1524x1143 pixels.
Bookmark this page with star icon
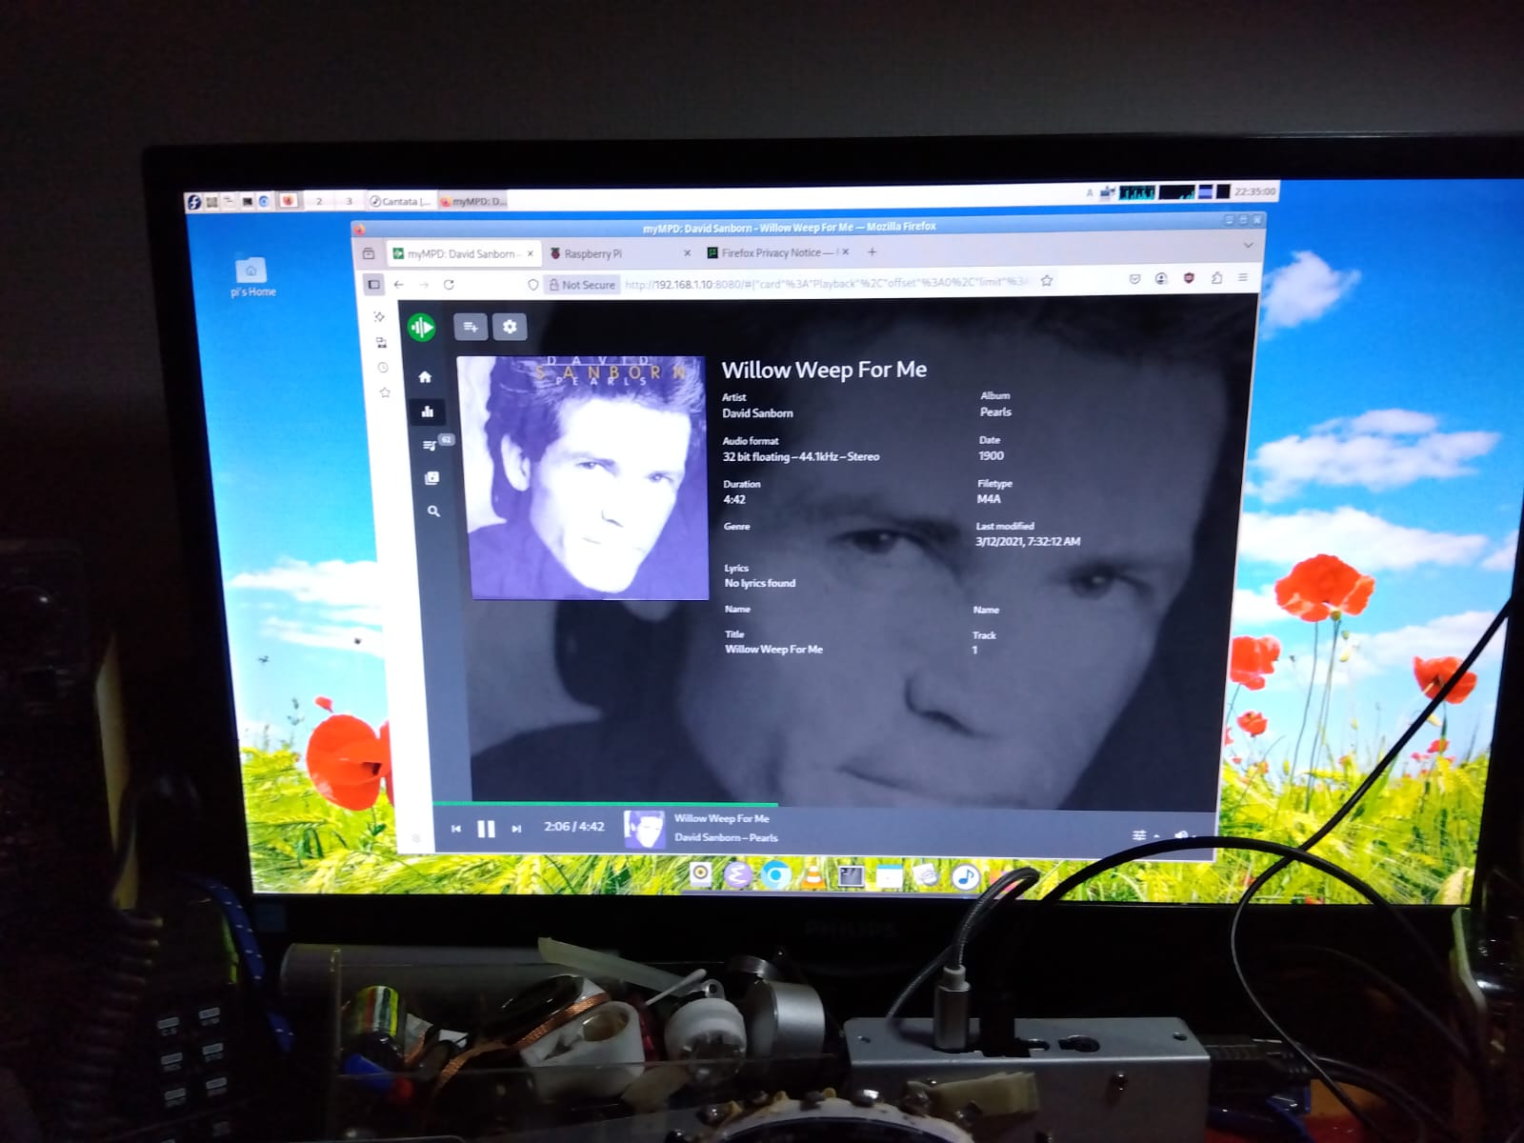[x=1047, y=281]
